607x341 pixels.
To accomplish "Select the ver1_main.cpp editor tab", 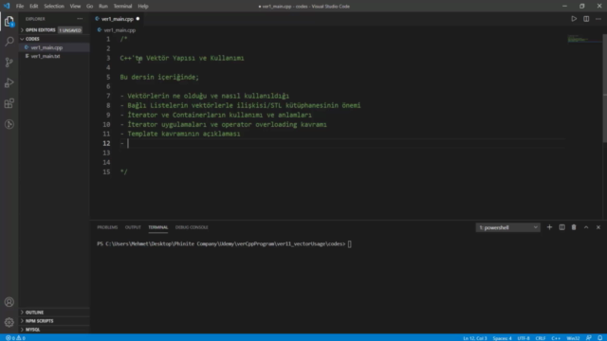I will (x=117, y=19).
